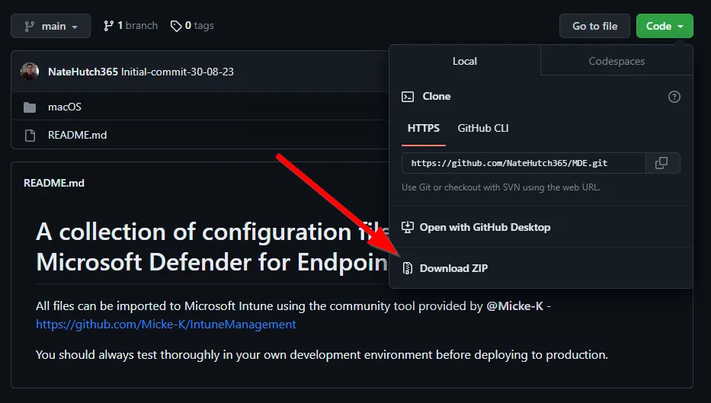The image size is (711, 403).
Task: Open the README.md file row
Action: (x=78, y=135)
